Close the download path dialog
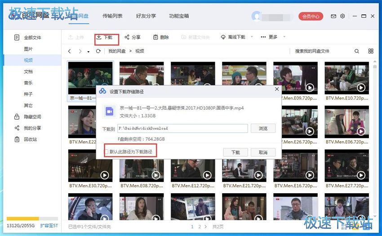The image size is (382, 236). (277, 89)
